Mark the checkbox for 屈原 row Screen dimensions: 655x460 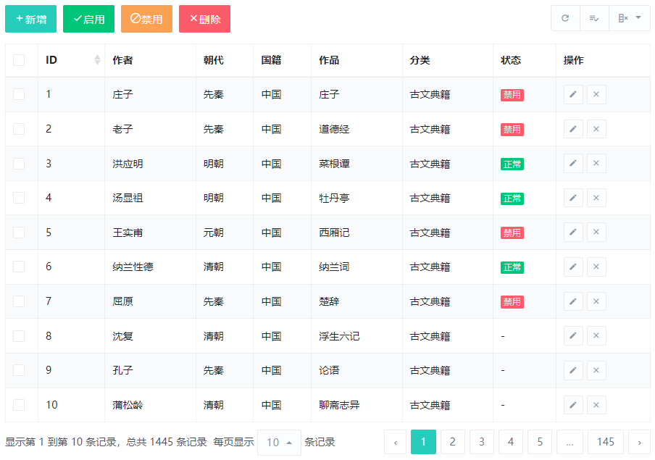coord(19,301)
